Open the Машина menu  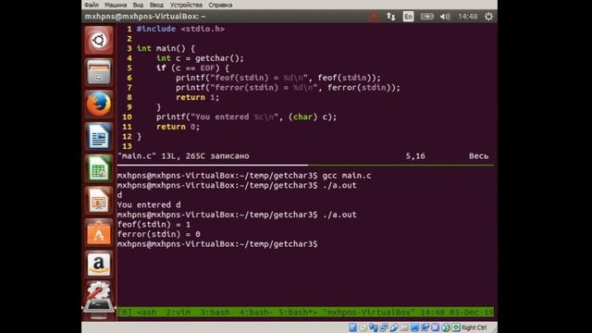[116, 5]
